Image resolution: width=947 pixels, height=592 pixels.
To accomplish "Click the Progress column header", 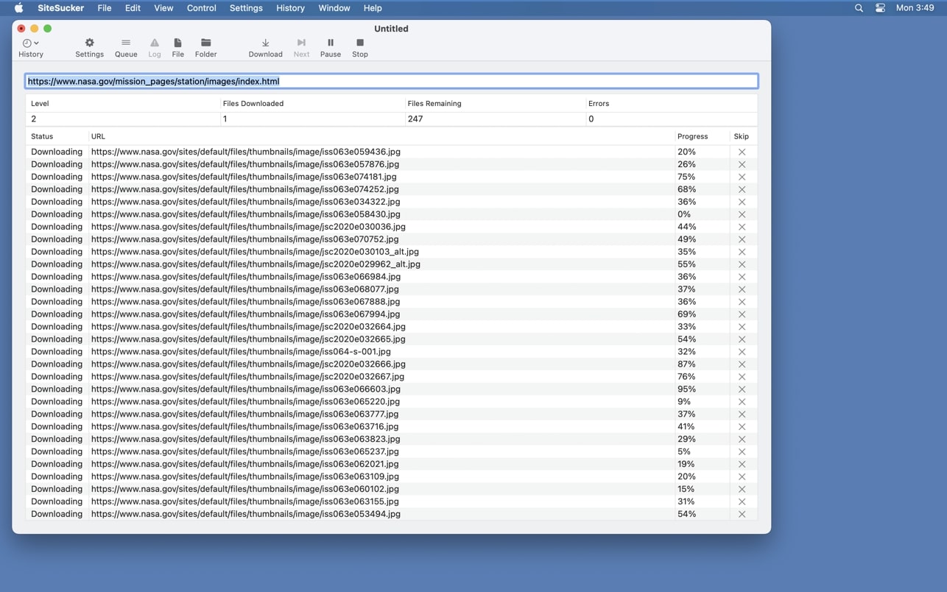I will [x=692, y=136].
